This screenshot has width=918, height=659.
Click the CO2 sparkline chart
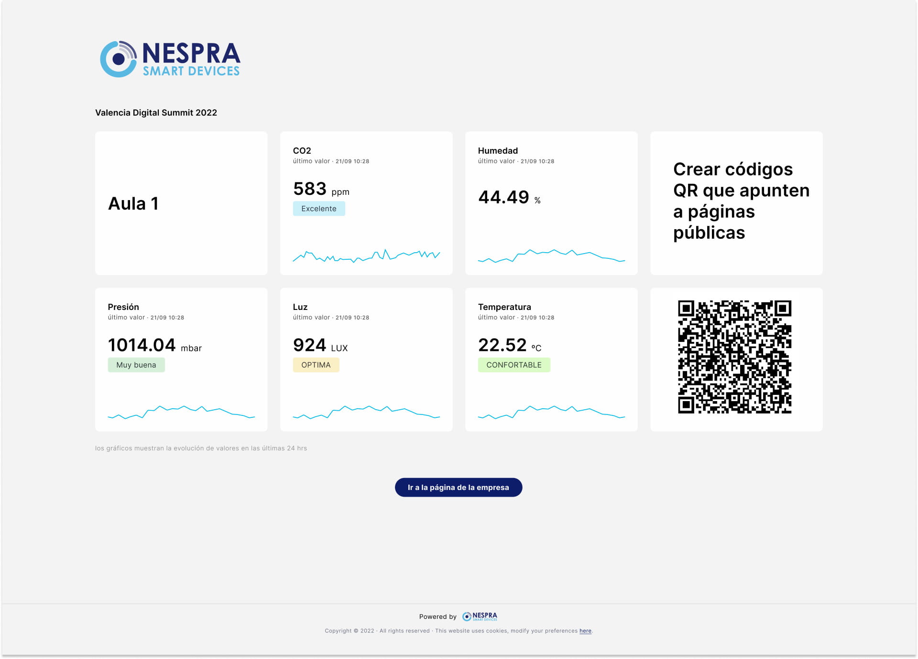(x=366, y=256)
